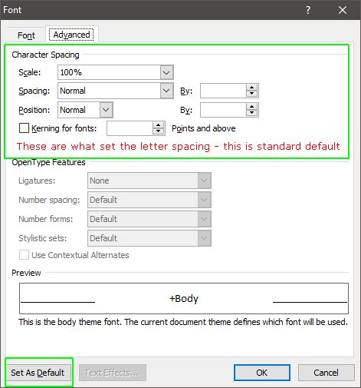
Task: Decrease Kerning points with down arrow
Action: 159,131
